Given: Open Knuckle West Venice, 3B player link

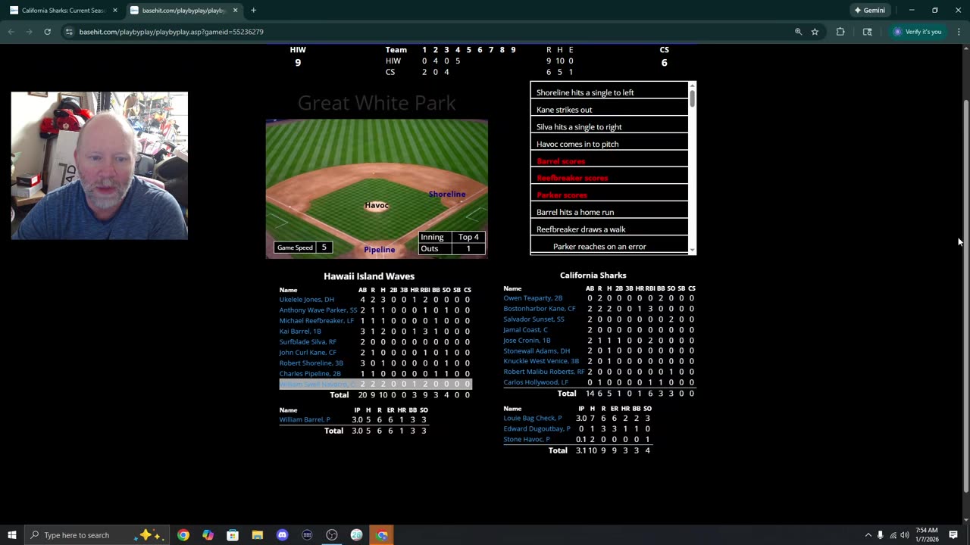Looking at the screenshot, I should [x=540, y=361].
